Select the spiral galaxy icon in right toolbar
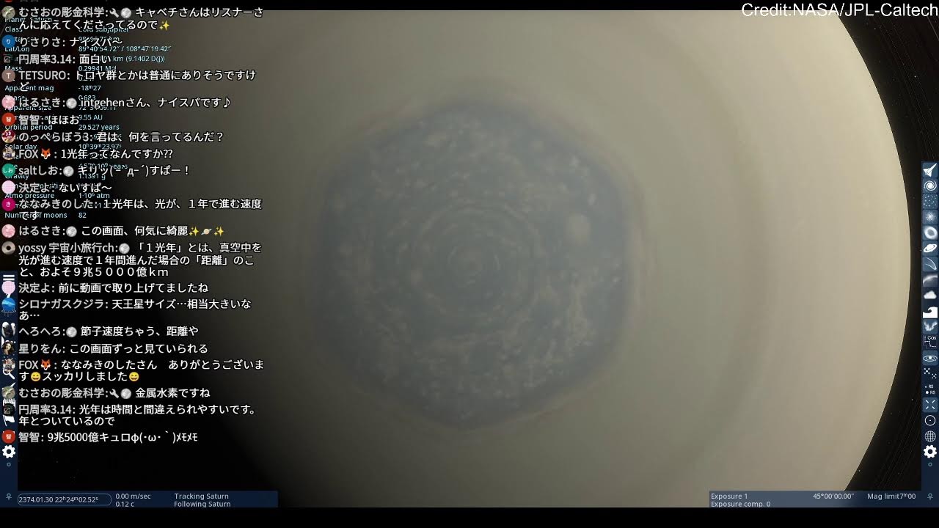The height and width of the screenshot is (528, 939). (929, 186)
